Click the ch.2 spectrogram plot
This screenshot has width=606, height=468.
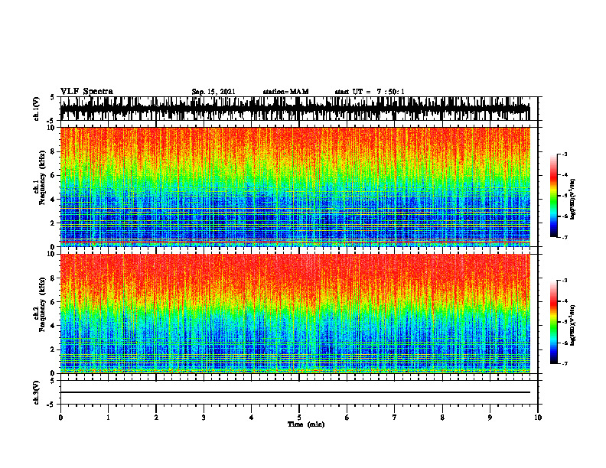coord(295,314)
